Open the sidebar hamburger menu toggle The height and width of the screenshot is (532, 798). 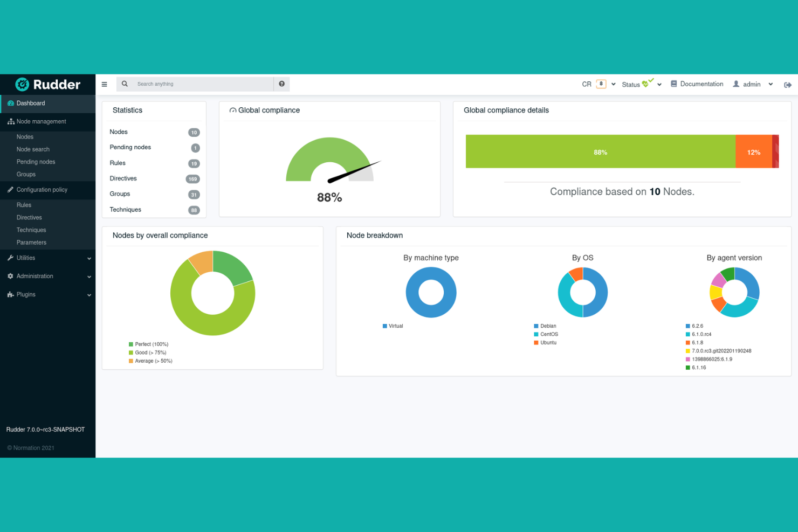[104, 84]
